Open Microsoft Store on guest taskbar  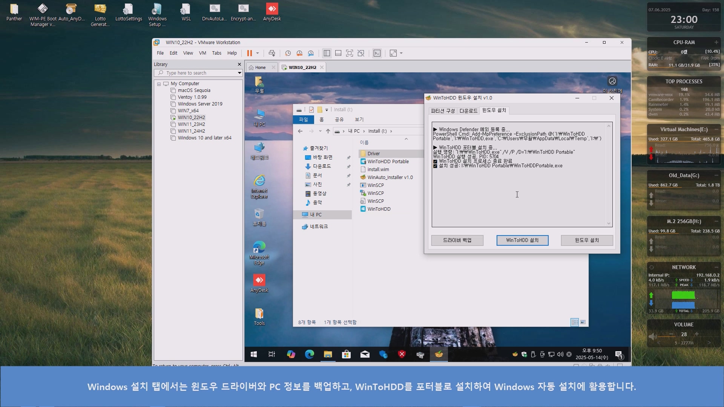click(346, 355)
